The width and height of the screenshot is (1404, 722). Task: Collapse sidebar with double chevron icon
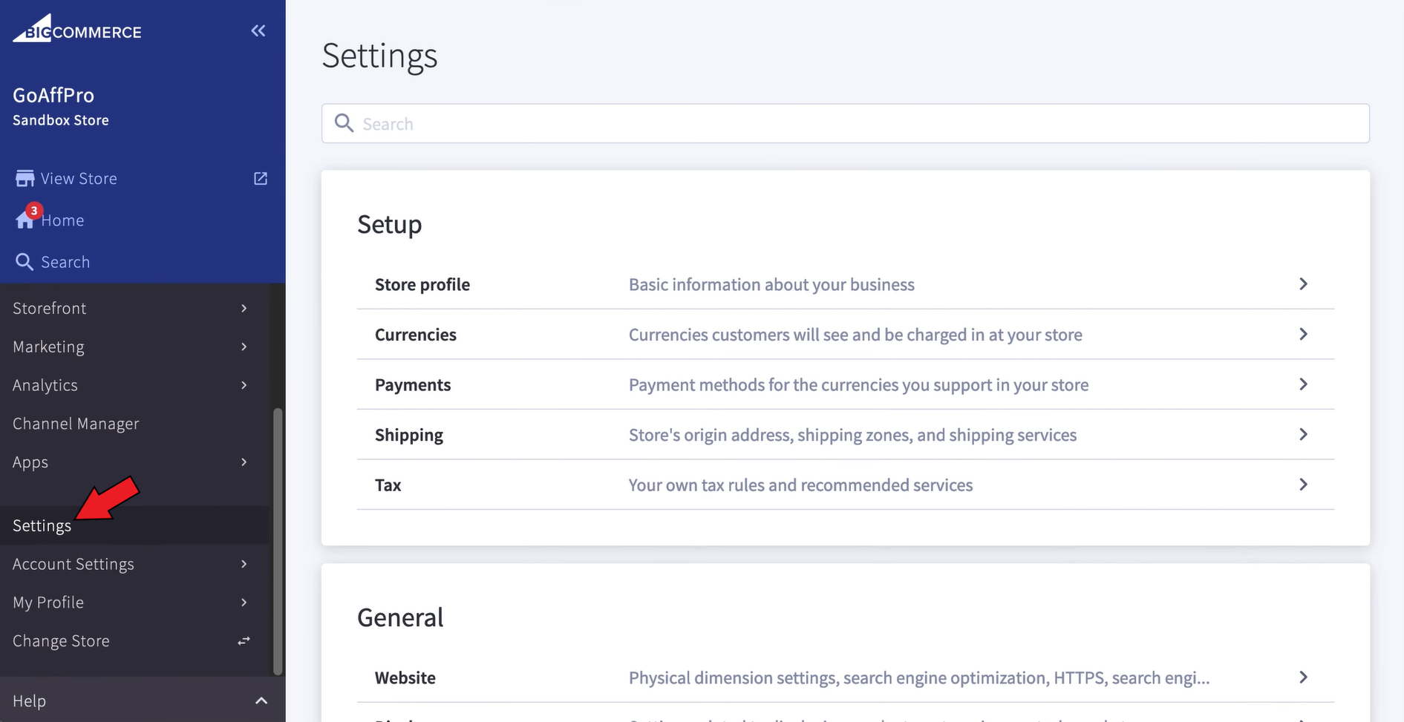[x=258, y=31]
